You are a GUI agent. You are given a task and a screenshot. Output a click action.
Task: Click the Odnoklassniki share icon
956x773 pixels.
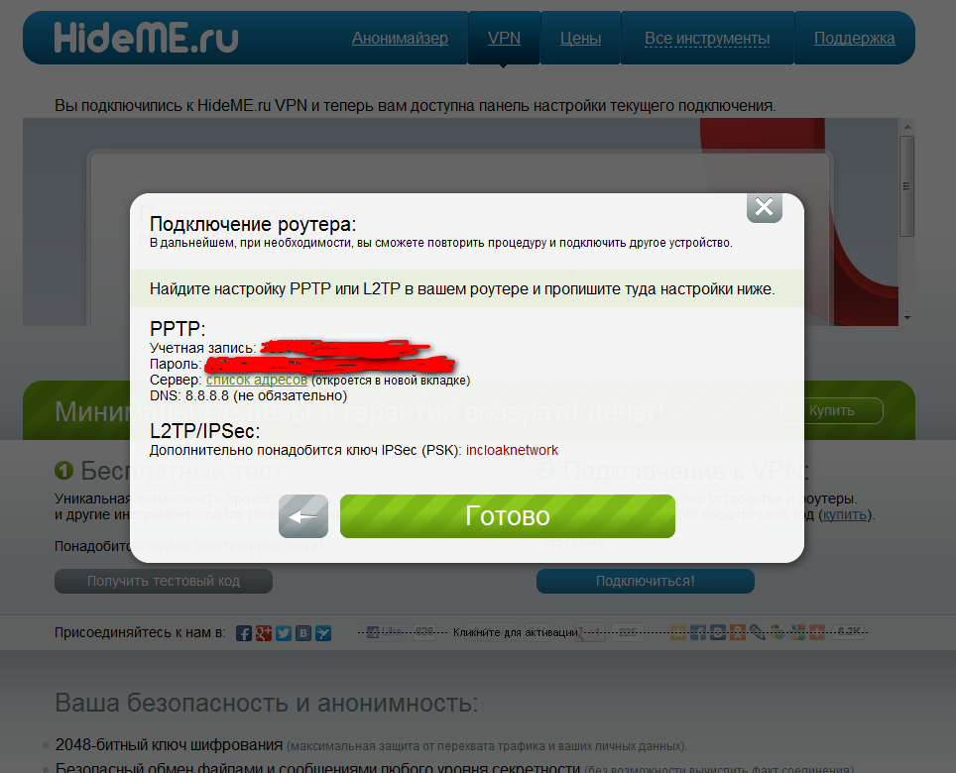pyautogui.click(x=738, y=632)
